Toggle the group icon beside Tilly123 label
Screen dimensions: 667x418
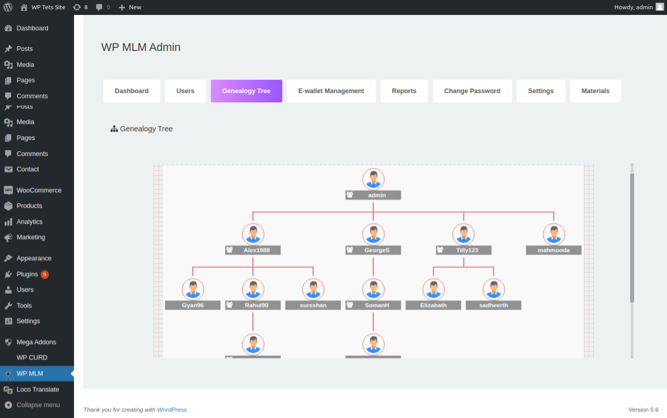click(440, 250)
